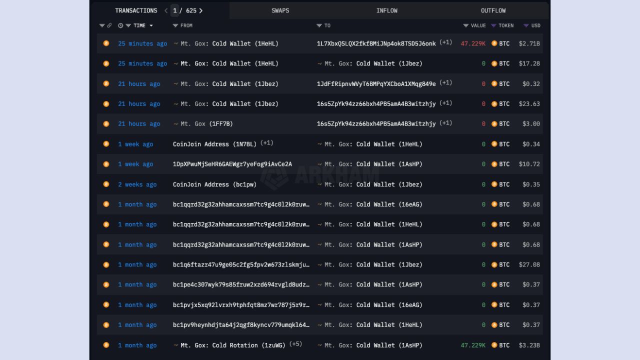
Task: Open Cold Wallet (1Jbez) recipient in $17.28 row
Action: point(369,63)
